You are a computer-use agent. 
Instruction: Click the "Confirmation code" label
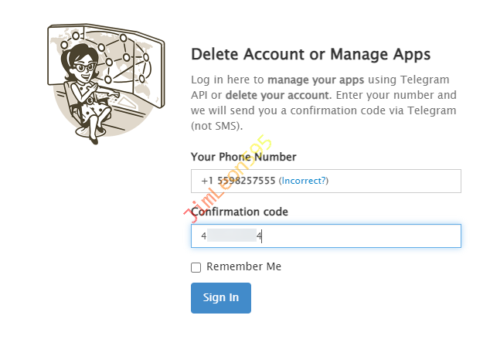click(240, 212)
